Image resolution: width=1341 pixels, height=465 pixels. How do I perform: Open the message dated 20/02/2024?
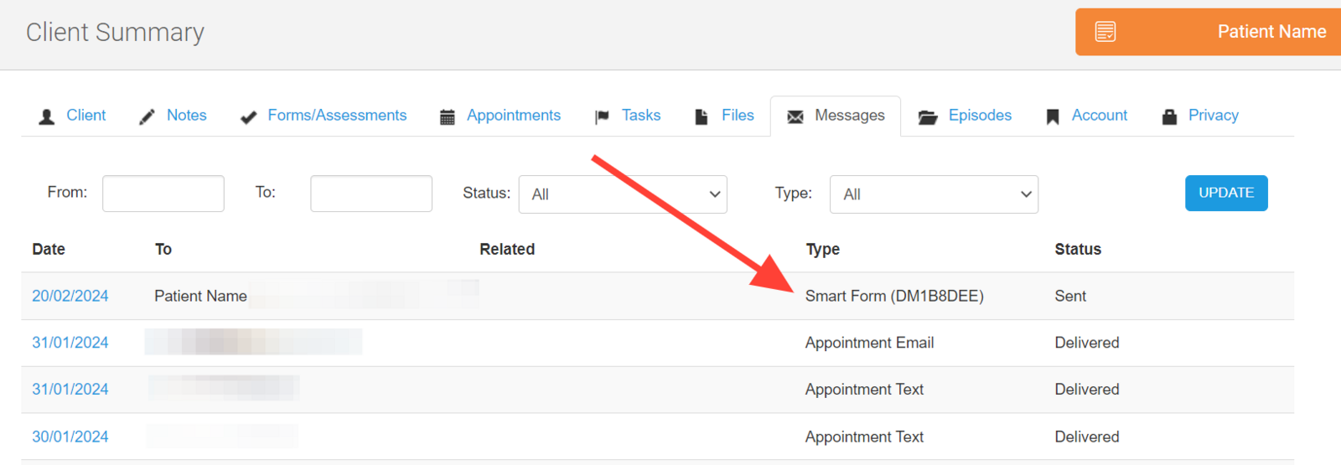70,296
